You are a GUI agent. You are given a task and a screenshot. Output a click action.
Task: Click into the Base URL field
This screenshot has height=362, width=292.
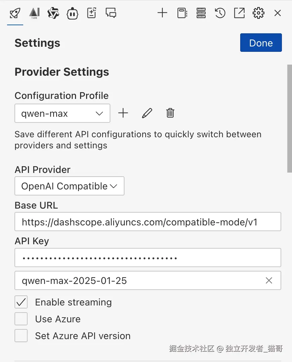pyautogui.click(x=148, y=222)
